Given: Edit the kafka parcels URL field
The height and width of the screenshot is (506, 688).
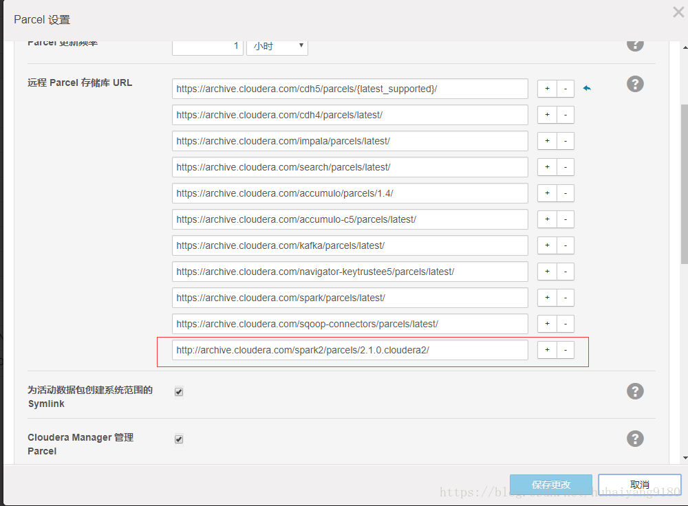Looking at the screenshot, I should coord(350,245).
